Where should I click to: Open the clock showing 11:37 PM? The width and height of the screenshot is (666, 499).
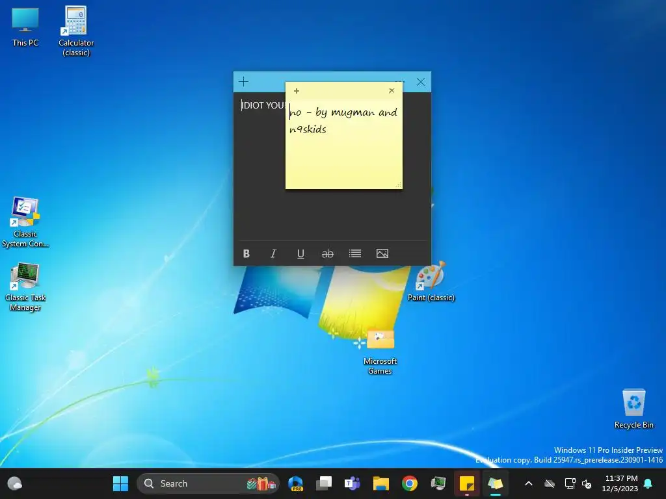pyautogui.click(x=620, y=483)
